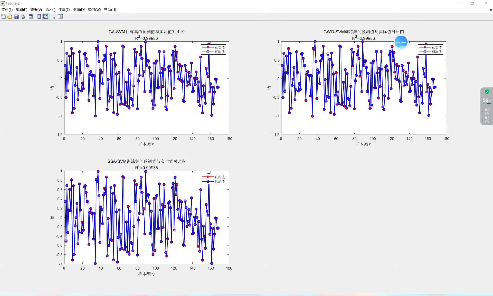Open the 文件(F) menu
Image resolution: width=493 pixels, height=296 pixels.
tap(7, 10)
